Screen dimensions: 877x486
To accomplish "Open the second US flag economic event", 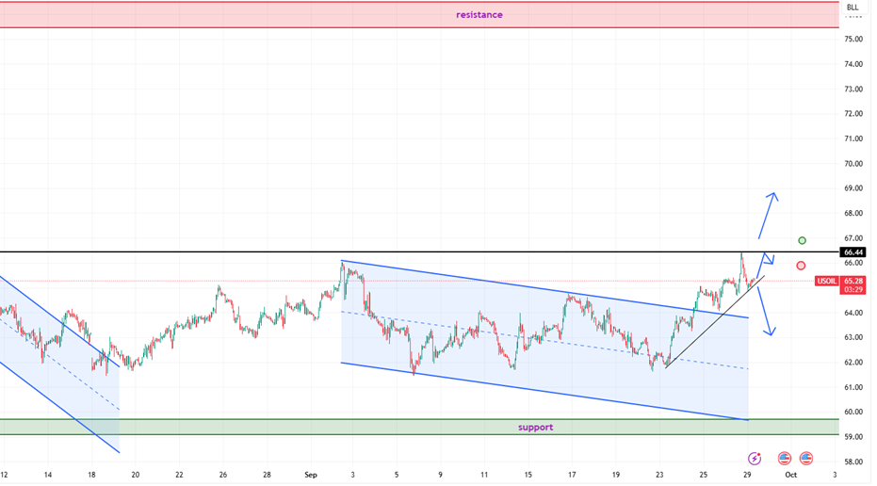I will (806, 459).
